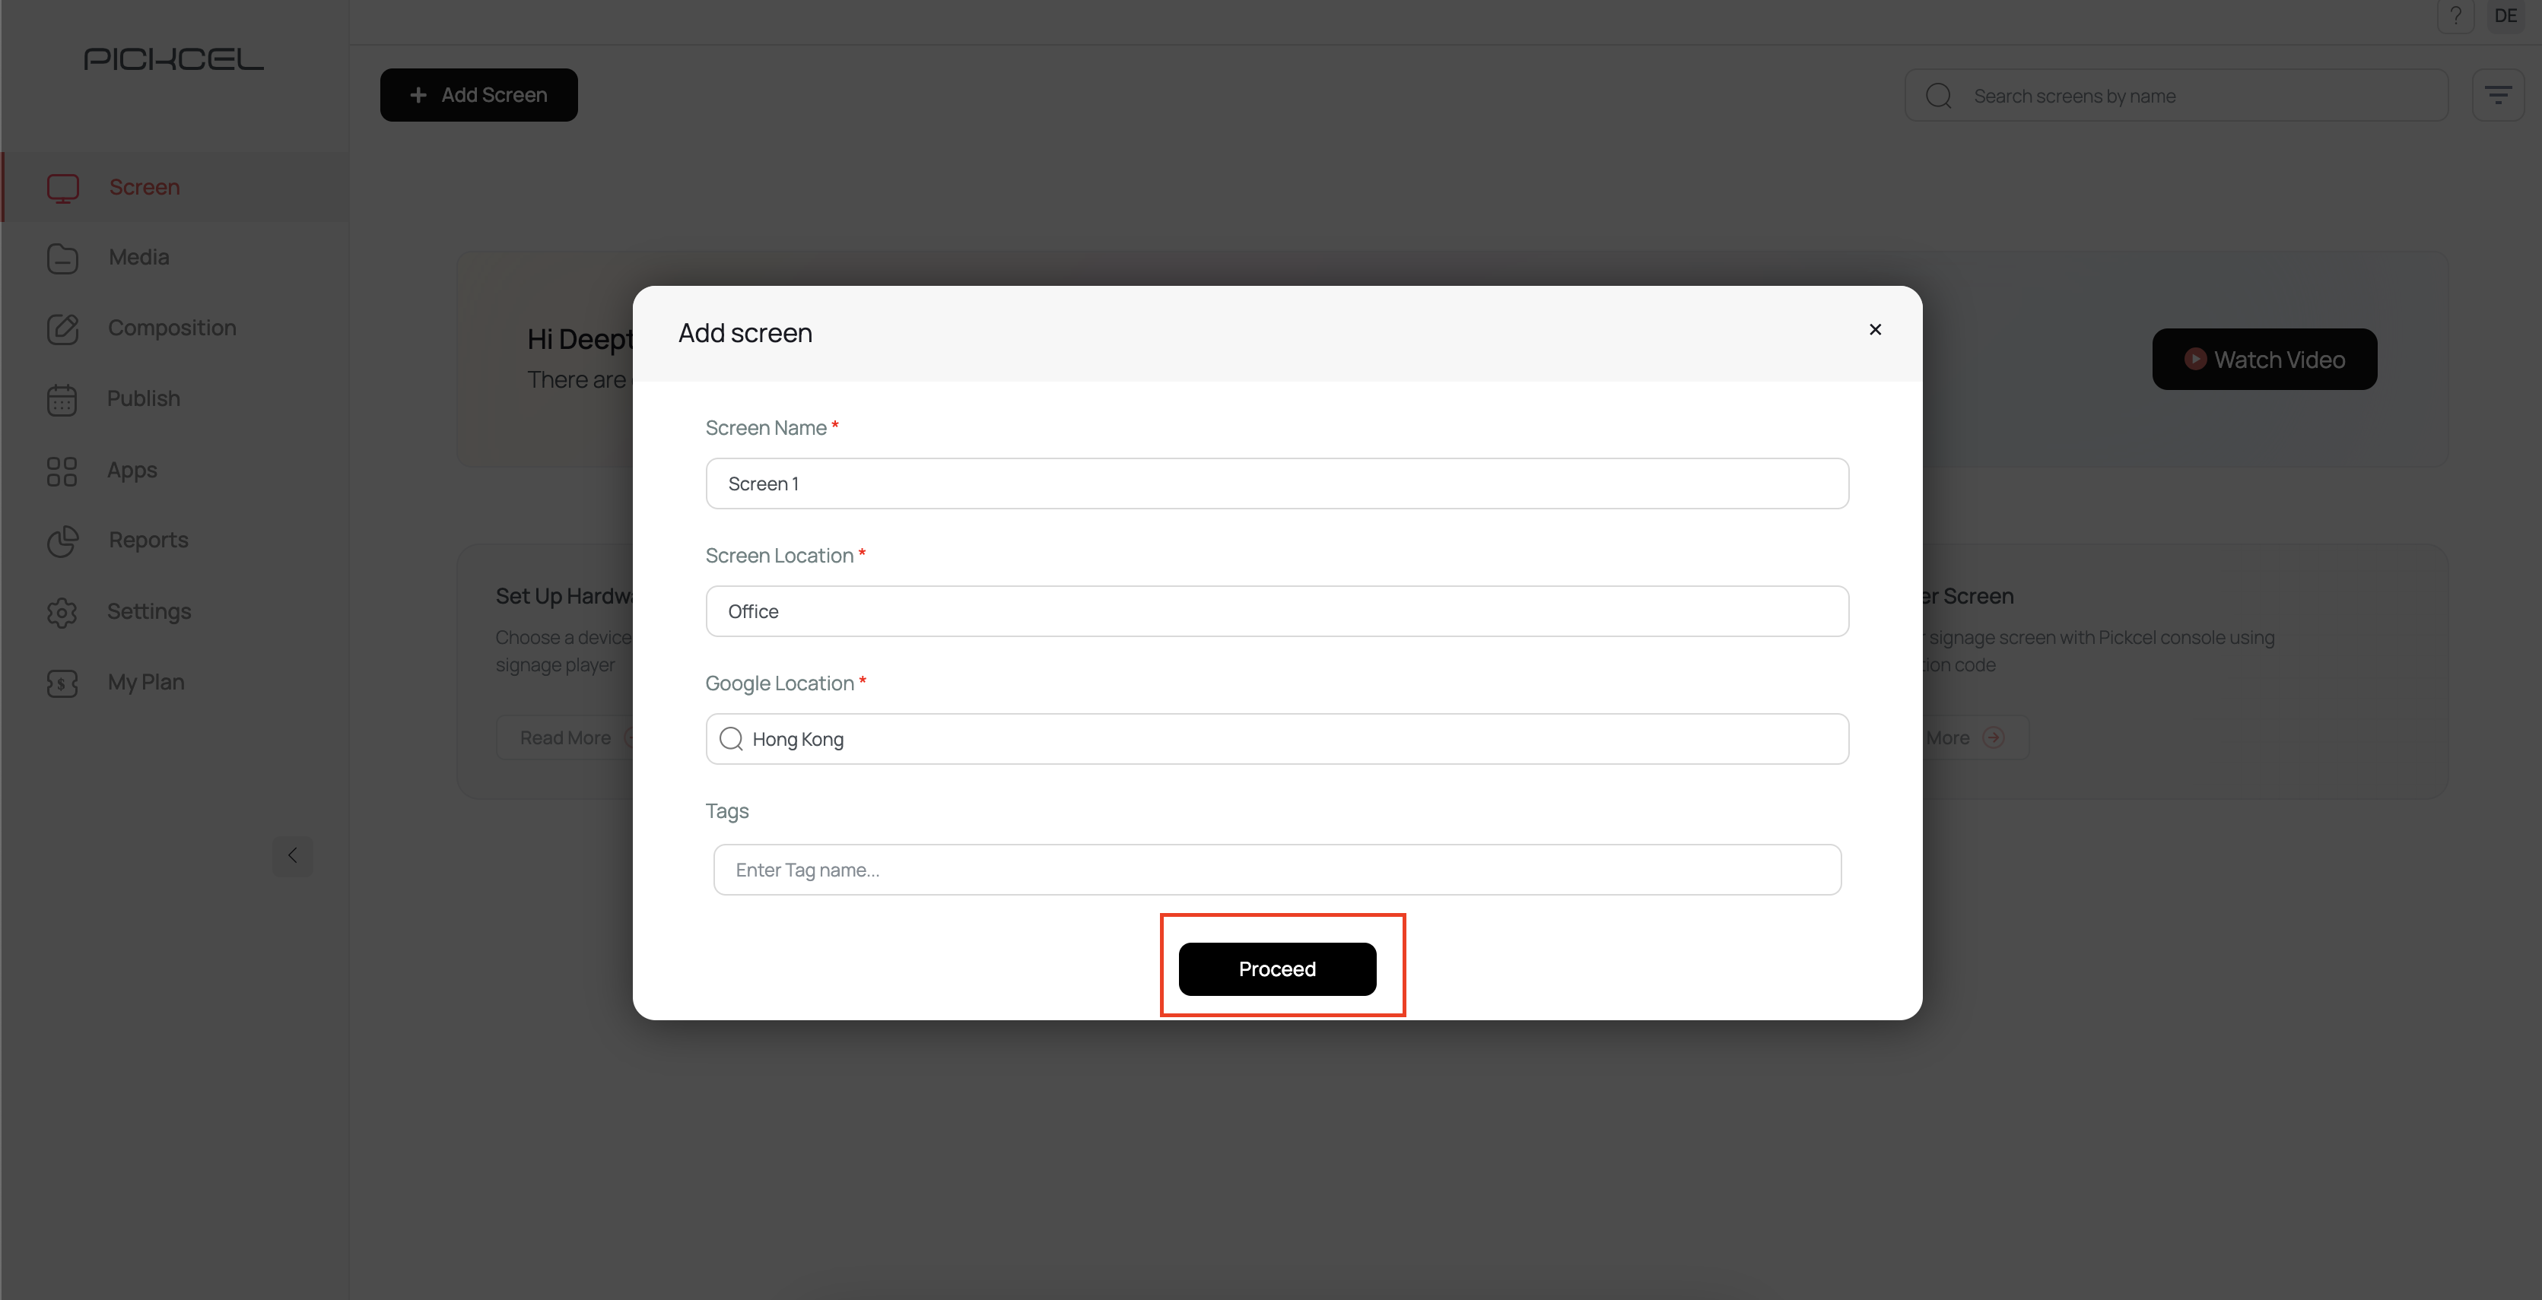Click the Proceed button
The height and width of the screenshot is (1300, 2542).
click(x=1277, y=969)
